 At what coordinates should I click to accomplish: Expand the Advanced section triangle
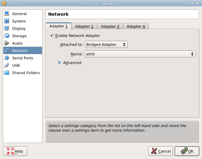[59, 63]
